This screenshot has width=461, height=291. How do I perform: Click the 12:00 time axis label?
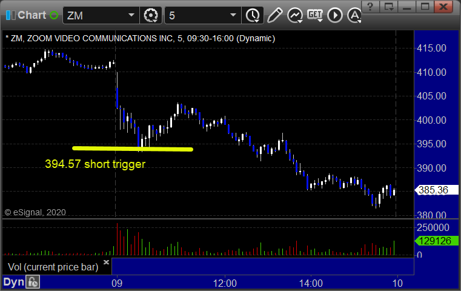225,283
